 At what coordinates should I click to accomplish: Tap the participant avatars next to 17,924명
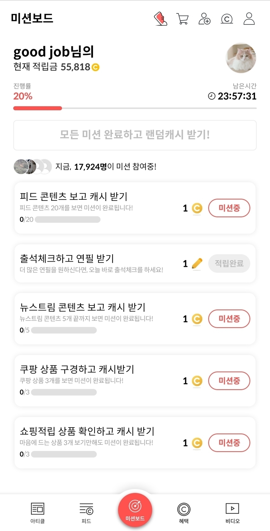pyautogui.click(x=33, y=167)
